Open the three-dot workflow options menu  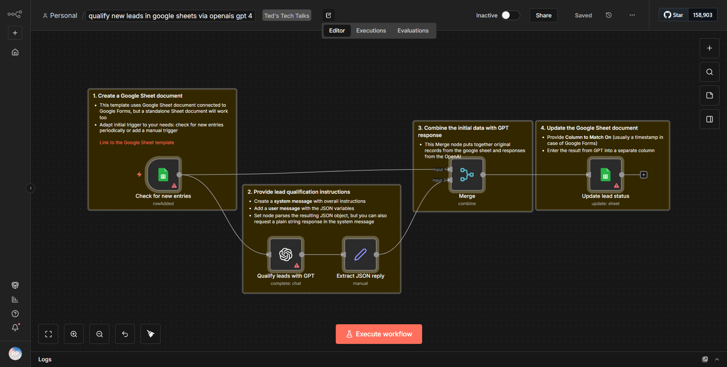[x=632, y=15]
